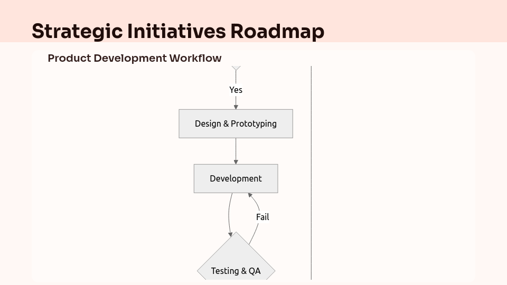Select the curved connector from Development to Testing

point(229,214)
